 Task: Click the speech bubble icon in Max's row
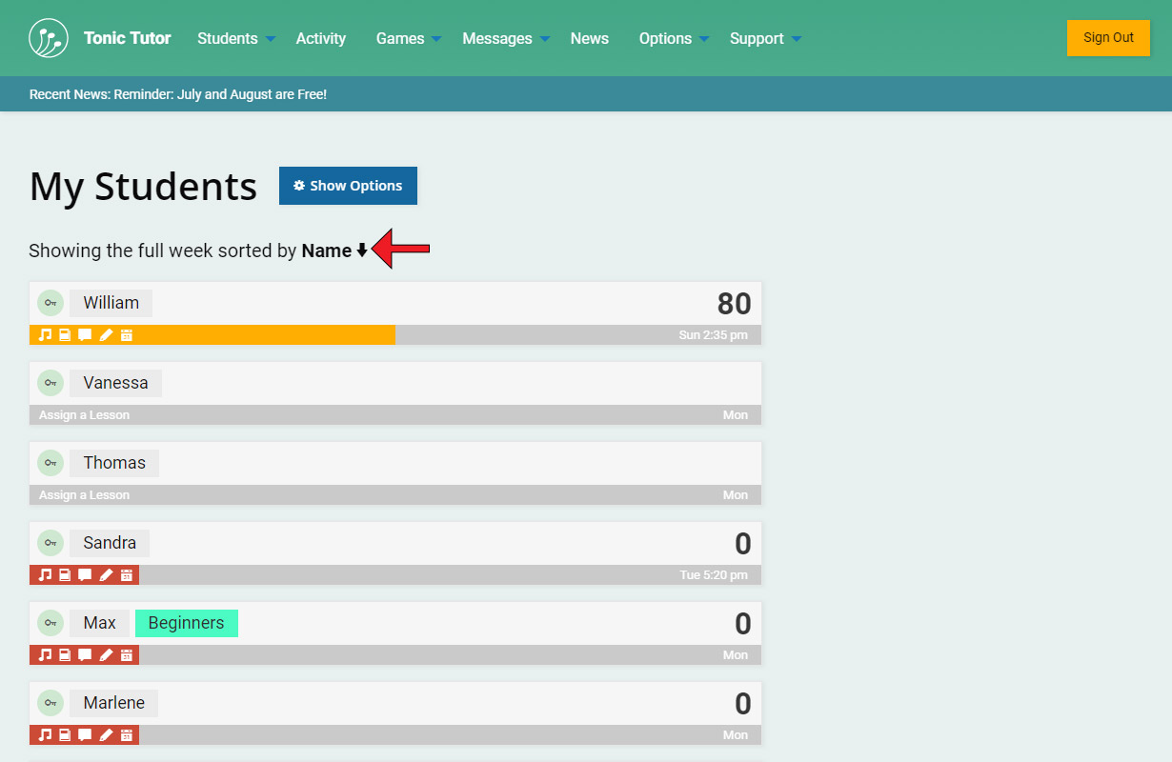[x=85, y=655]
